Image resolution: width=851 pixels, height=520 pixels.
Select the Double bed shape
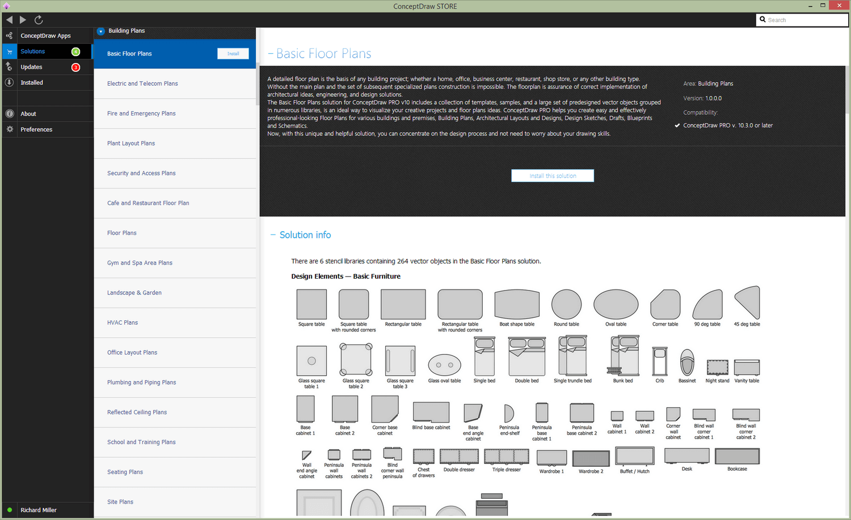pyautogui.click(x=527, y=356)
